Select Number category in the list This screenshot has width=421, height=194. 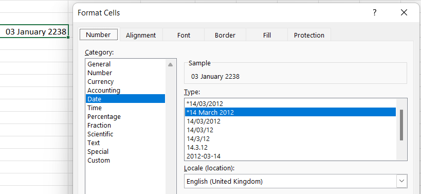[125, 73]
